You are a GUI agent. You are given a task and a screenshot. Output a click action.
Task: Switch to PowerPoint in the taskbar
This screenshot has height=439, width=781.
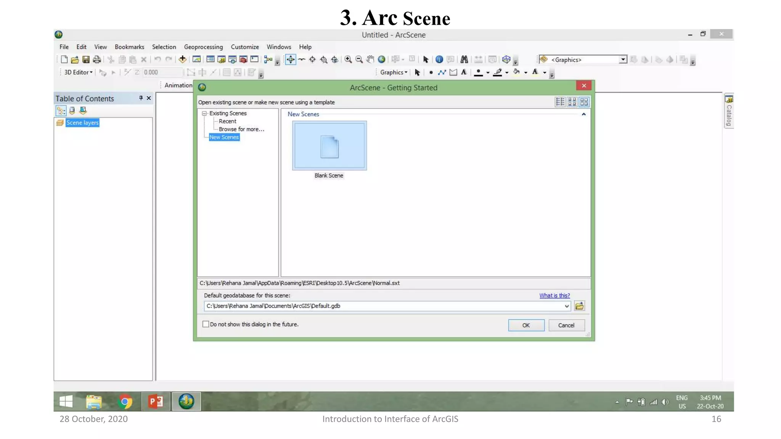156,402
